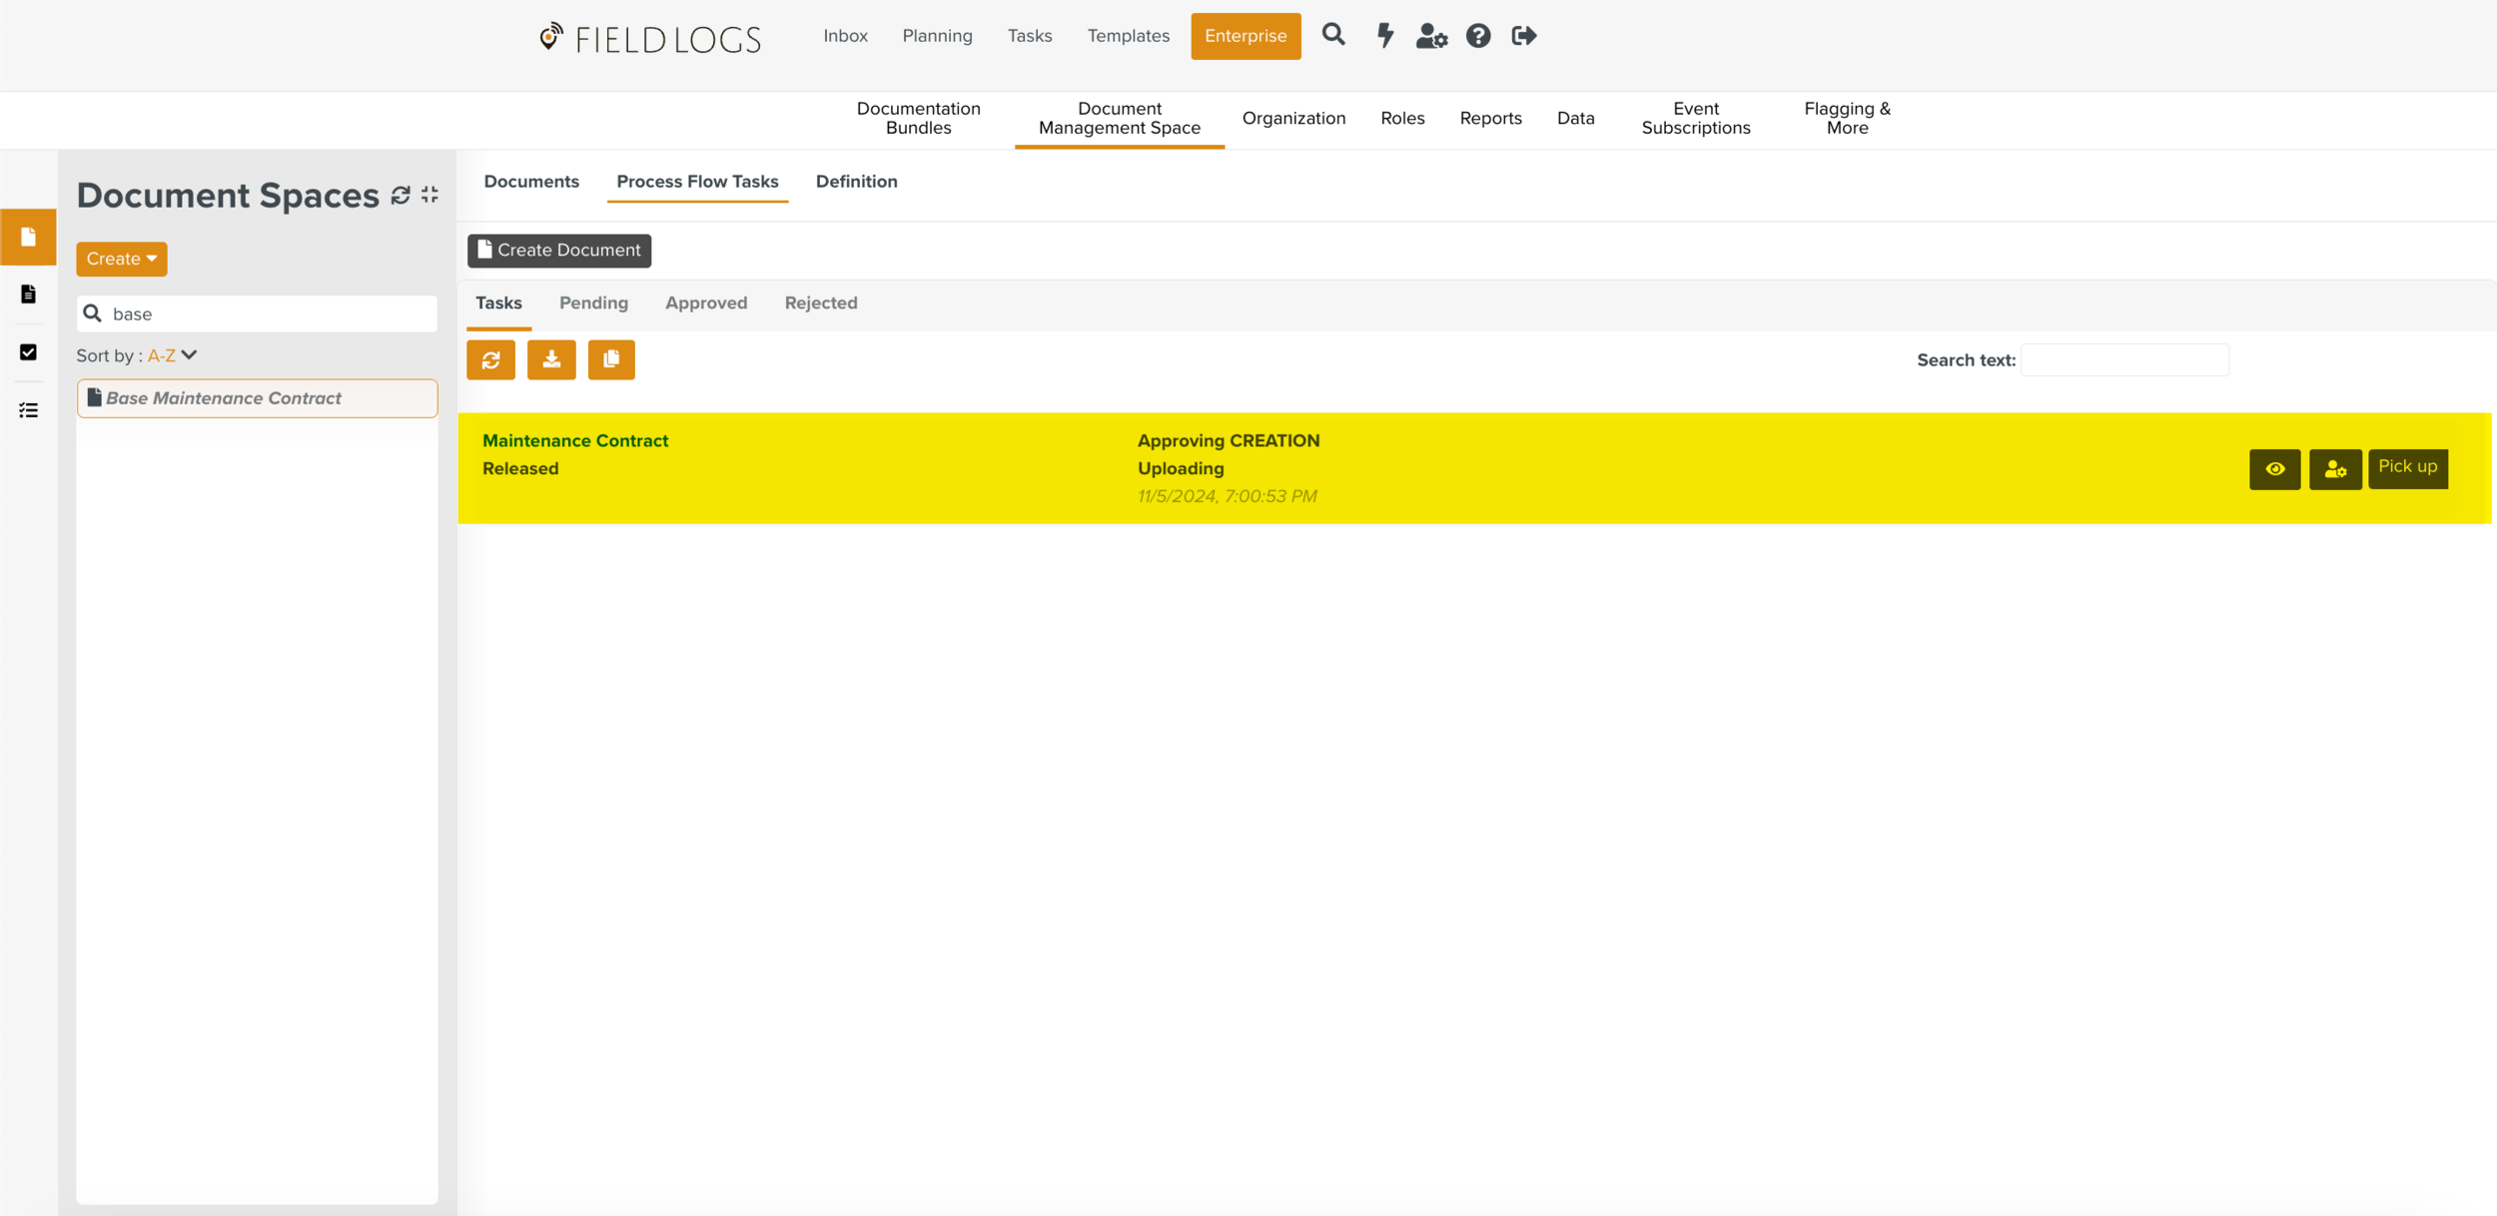The height and width of the screenshot is (1216, 2497).
Task: View Maintenance Contract task with eye icon
Action: pyautogui.click(x=2274, y=469)
